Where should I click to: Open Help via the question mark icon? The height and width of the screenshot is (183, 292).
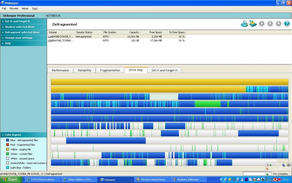[x=287, y=23]
